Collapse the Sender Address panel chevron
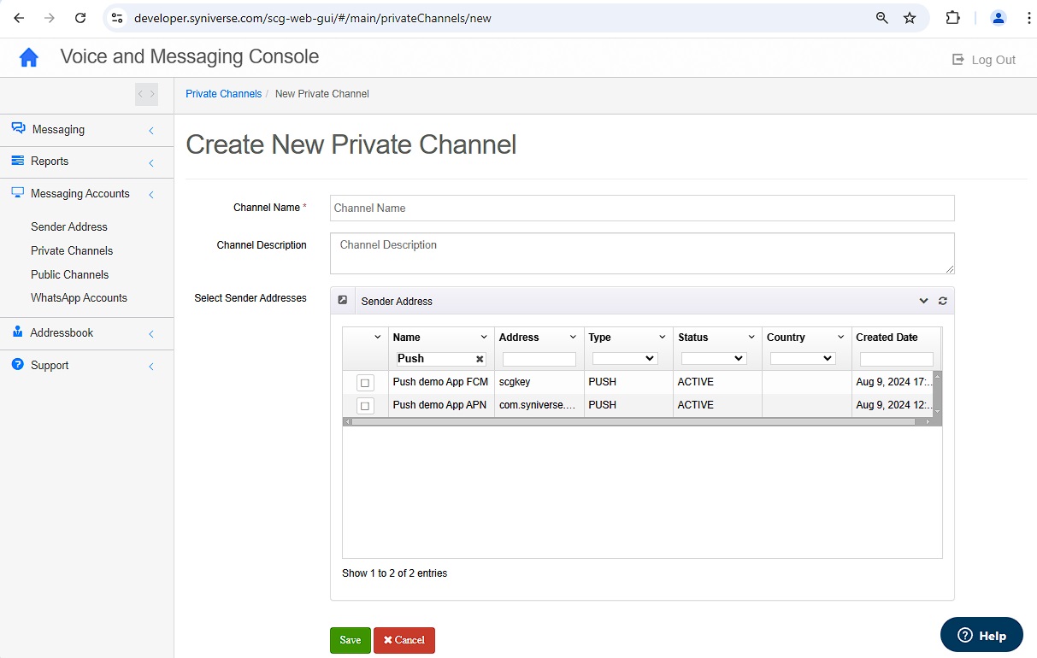This screenshot has width=1037, height=658. click(923, 301)
